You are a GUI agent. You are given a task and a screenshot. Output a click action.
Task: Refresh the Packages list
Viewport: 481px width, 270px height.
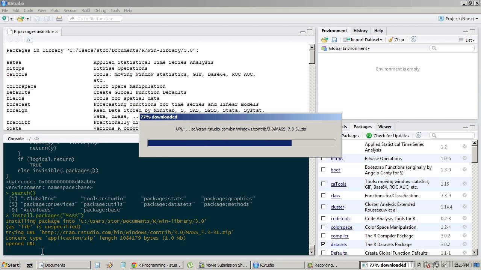coord(418,135)
